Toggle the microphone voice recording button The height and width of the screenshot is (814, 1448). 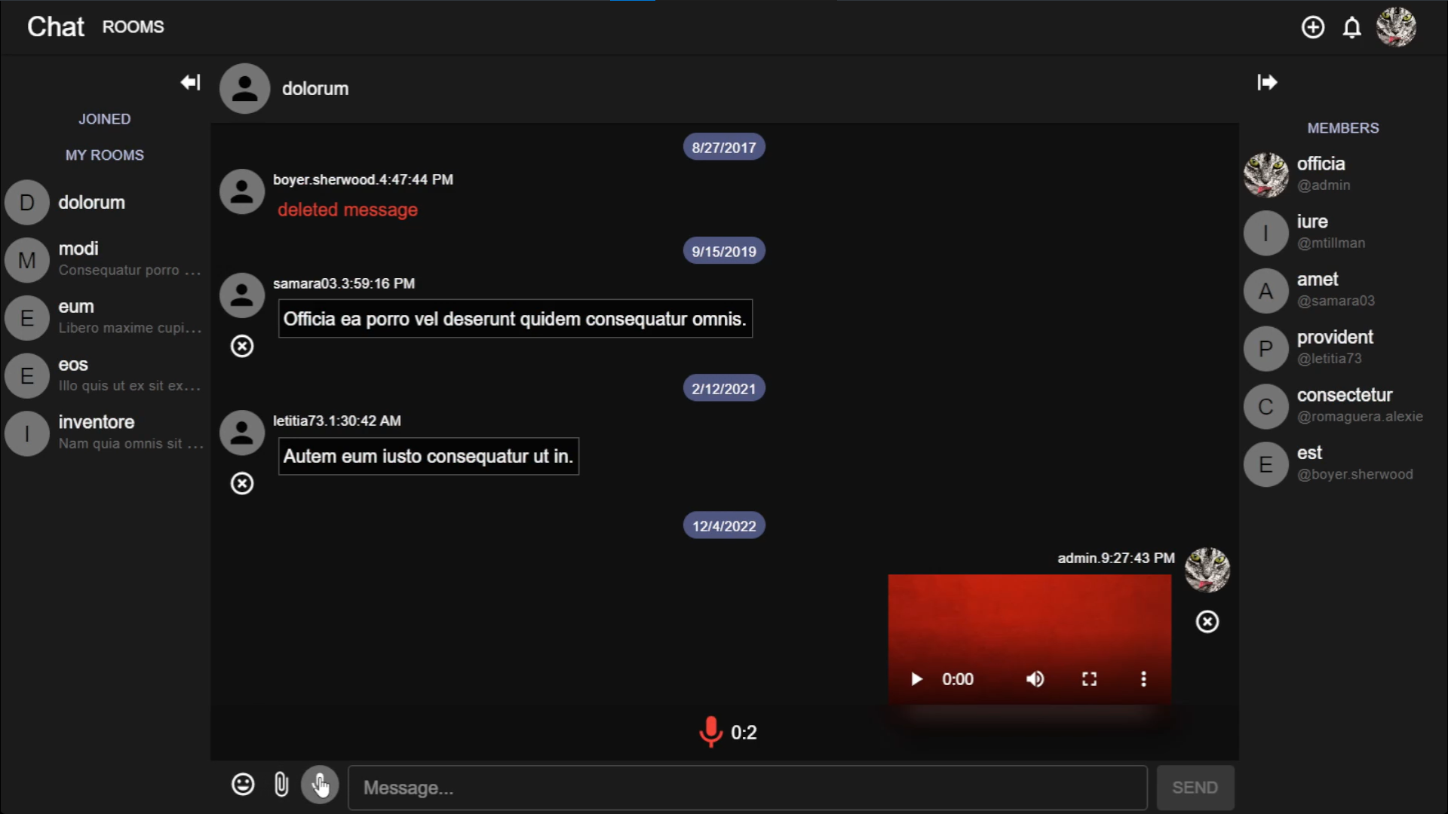click(320, 785)
